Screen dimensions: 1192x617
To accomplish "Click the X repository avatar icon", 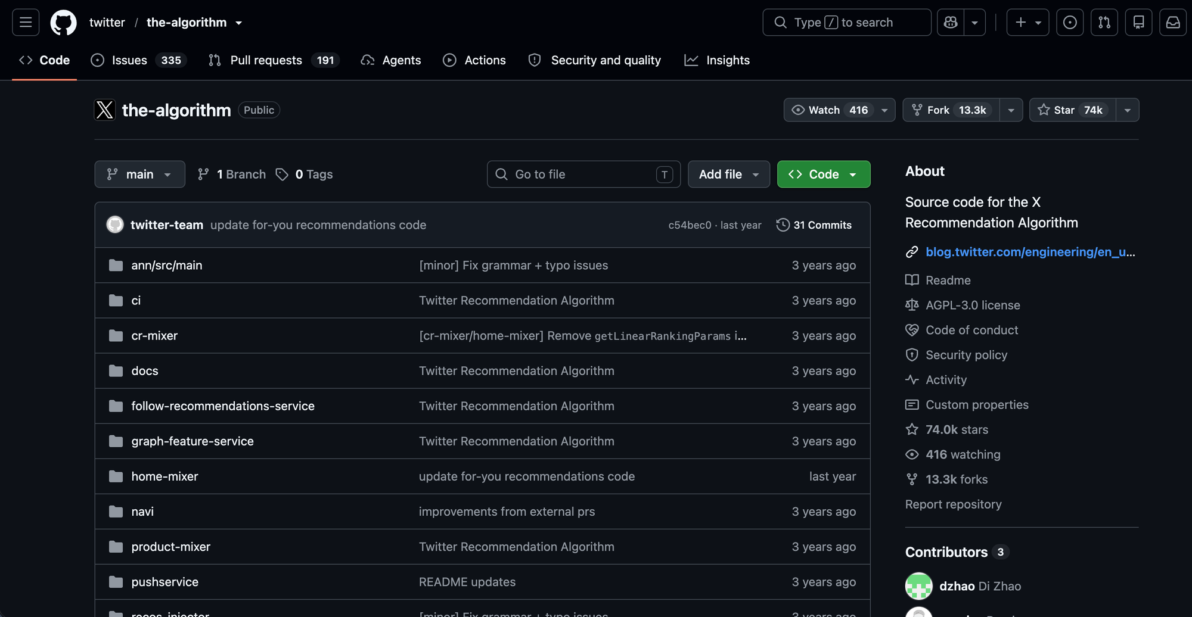I will (105, 110).
